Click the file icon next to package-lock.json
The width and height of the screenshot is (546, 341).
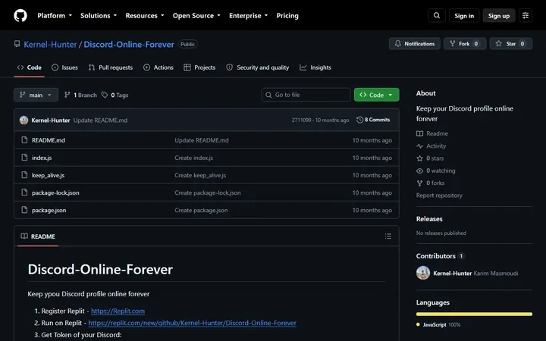(24, 192)
